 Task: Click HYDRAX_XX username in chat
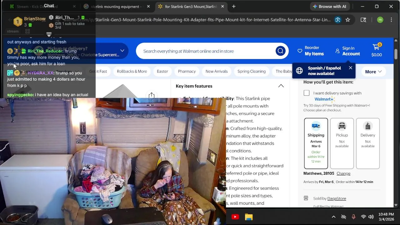(x=41, y=73)
